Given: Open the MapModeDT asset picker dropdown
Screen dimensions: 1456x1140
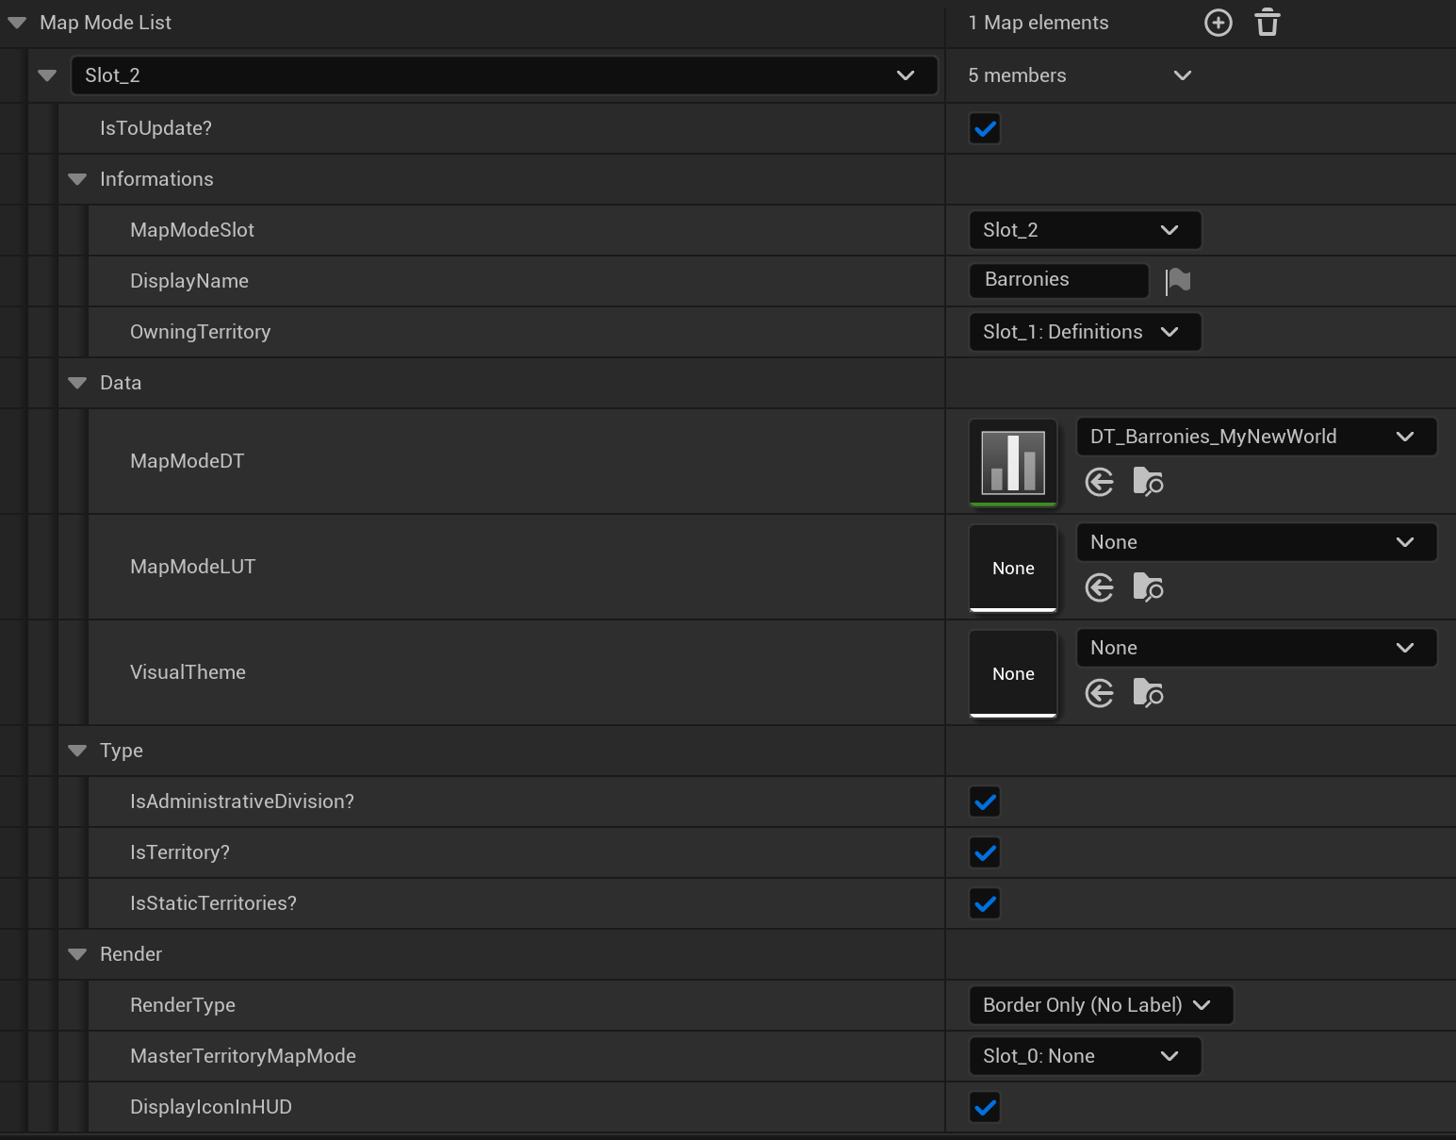Looking at the screenshot, I should coord(1256,437).
